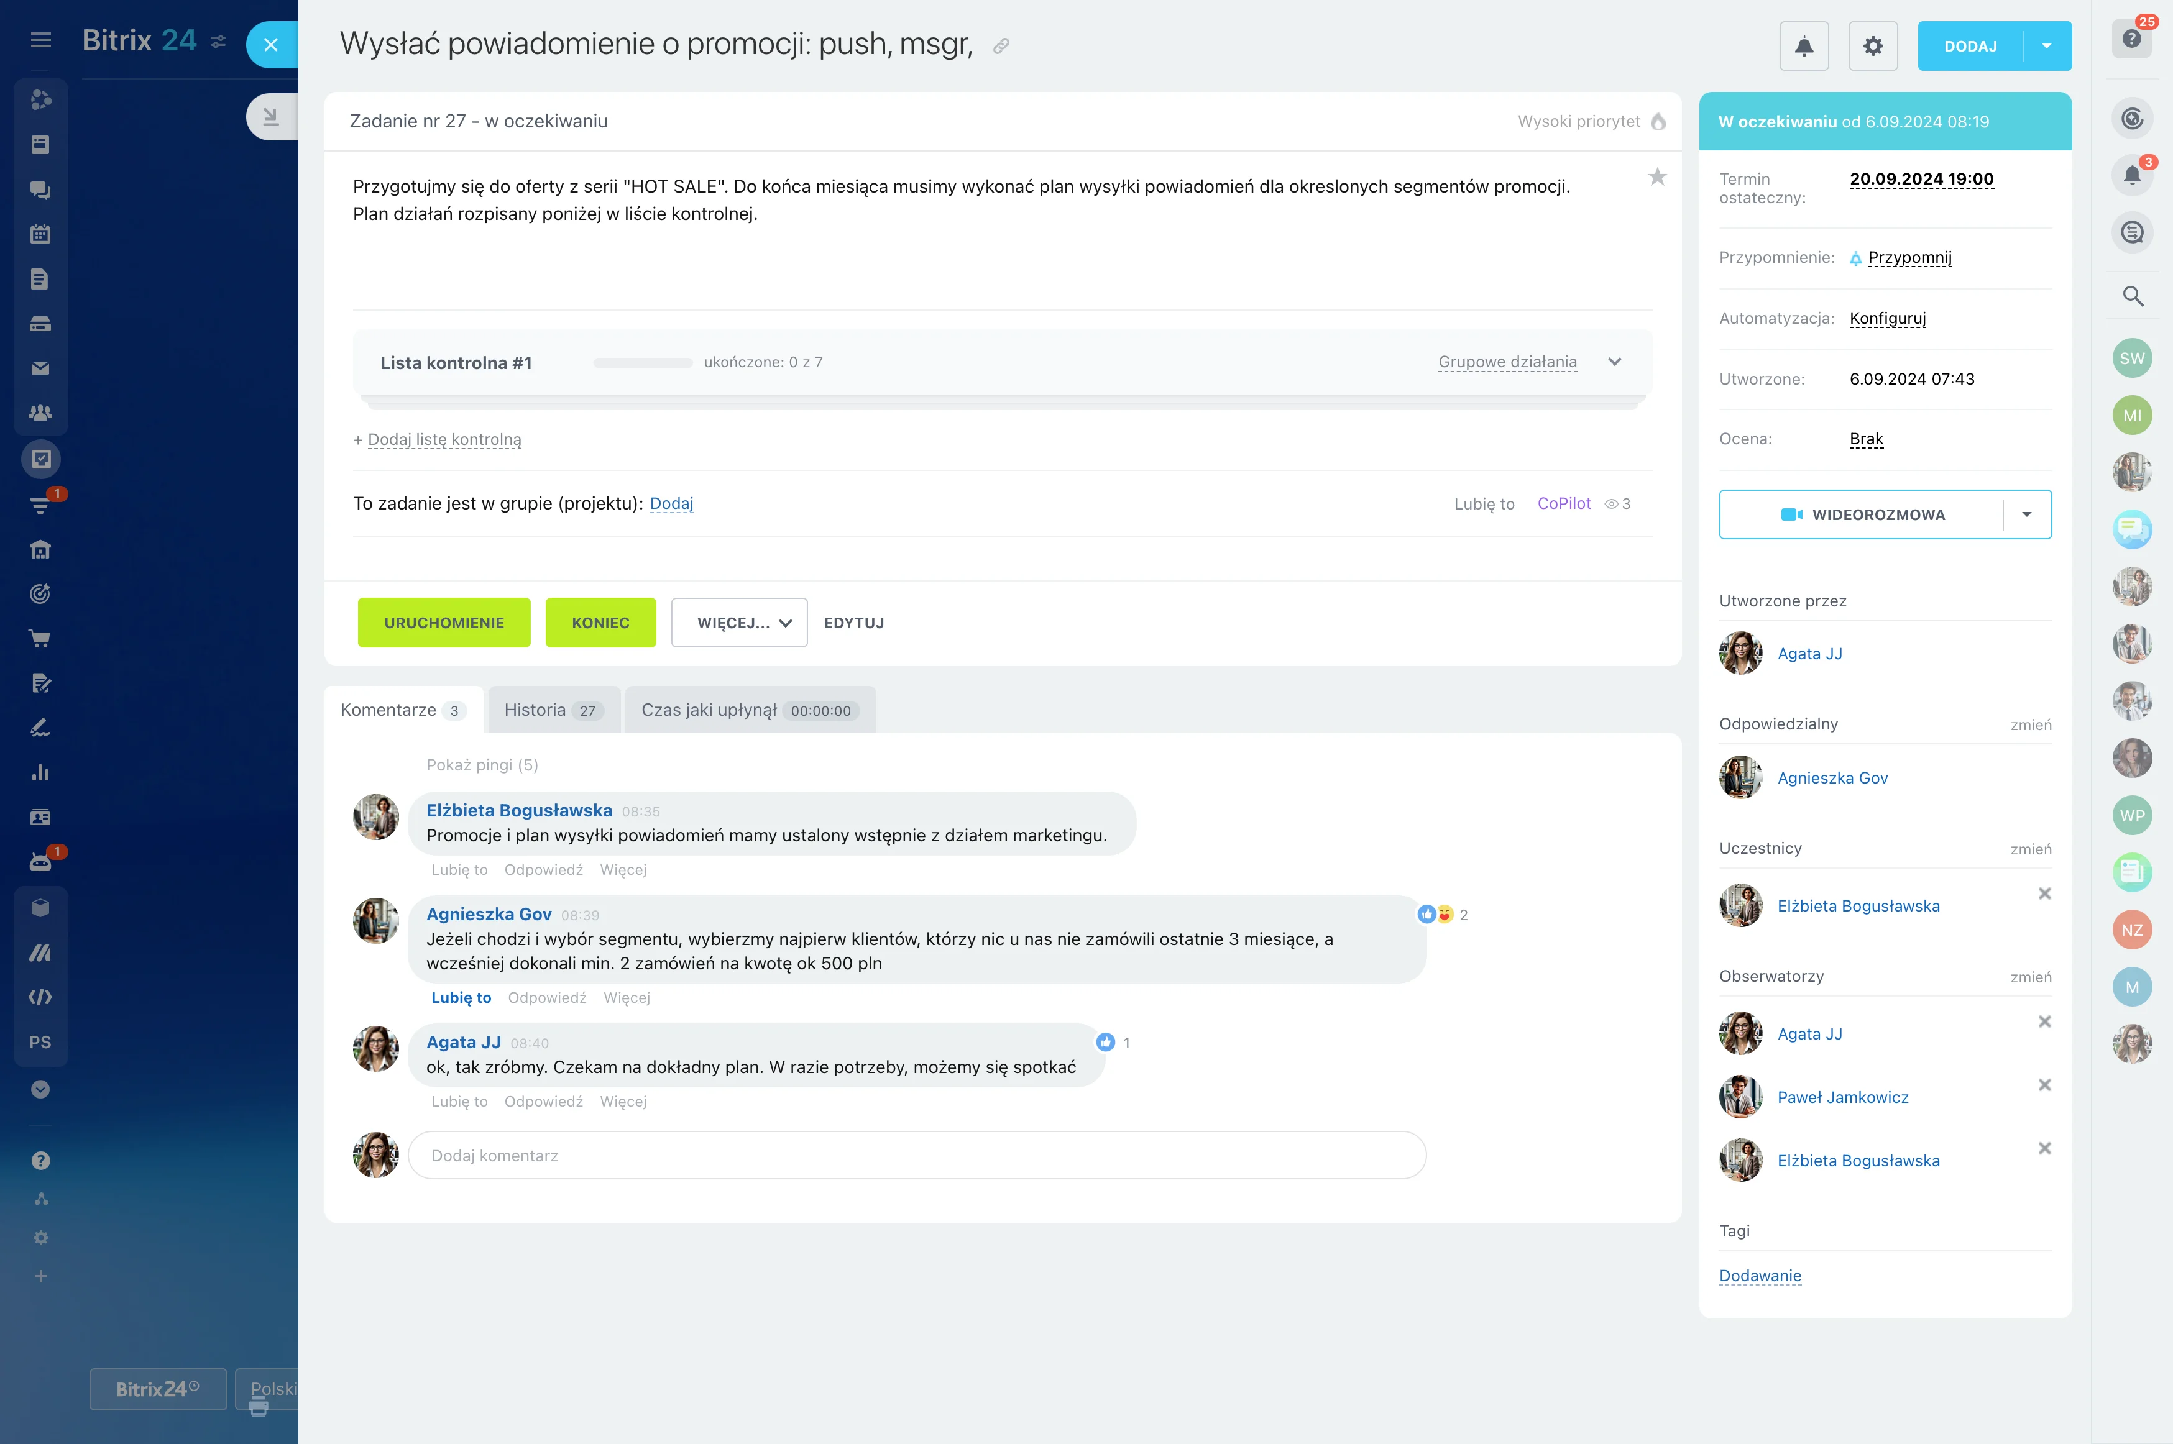Expand the Lista kontrolna #1 chevron
Viewport: 2173px width, 1444px height.
pyautogui.click(x=1615, y=362)
